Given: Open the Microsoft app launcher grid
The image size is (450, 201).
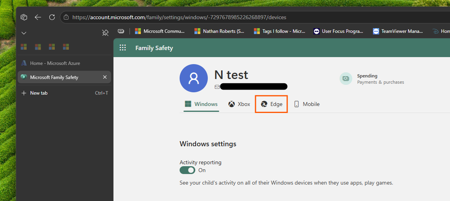Looking at the screenshot, I should pyautogui.click(x=123, y=48).
